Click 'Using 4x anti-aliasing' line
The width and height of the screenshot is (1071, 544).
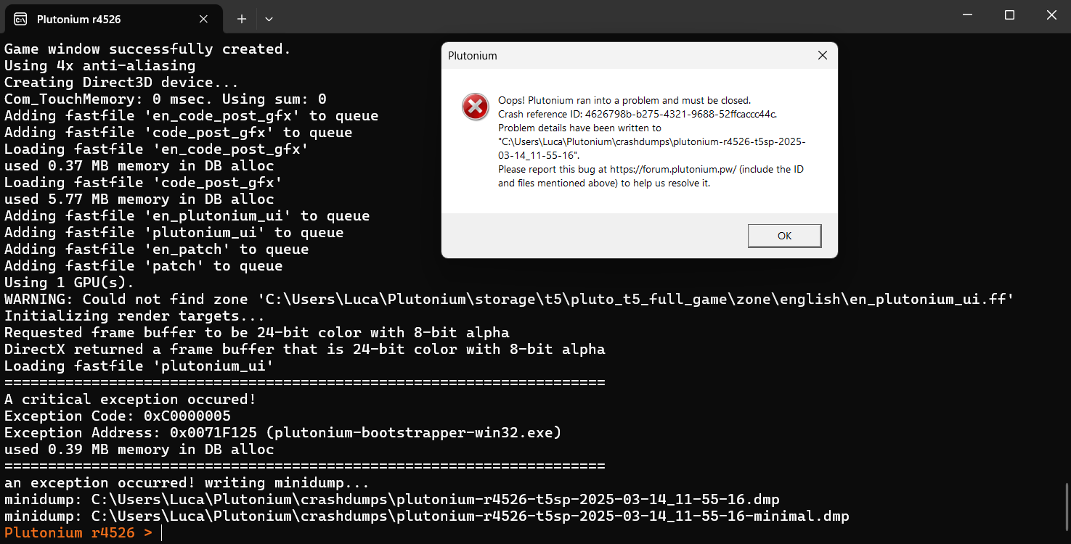coord(100,66)
